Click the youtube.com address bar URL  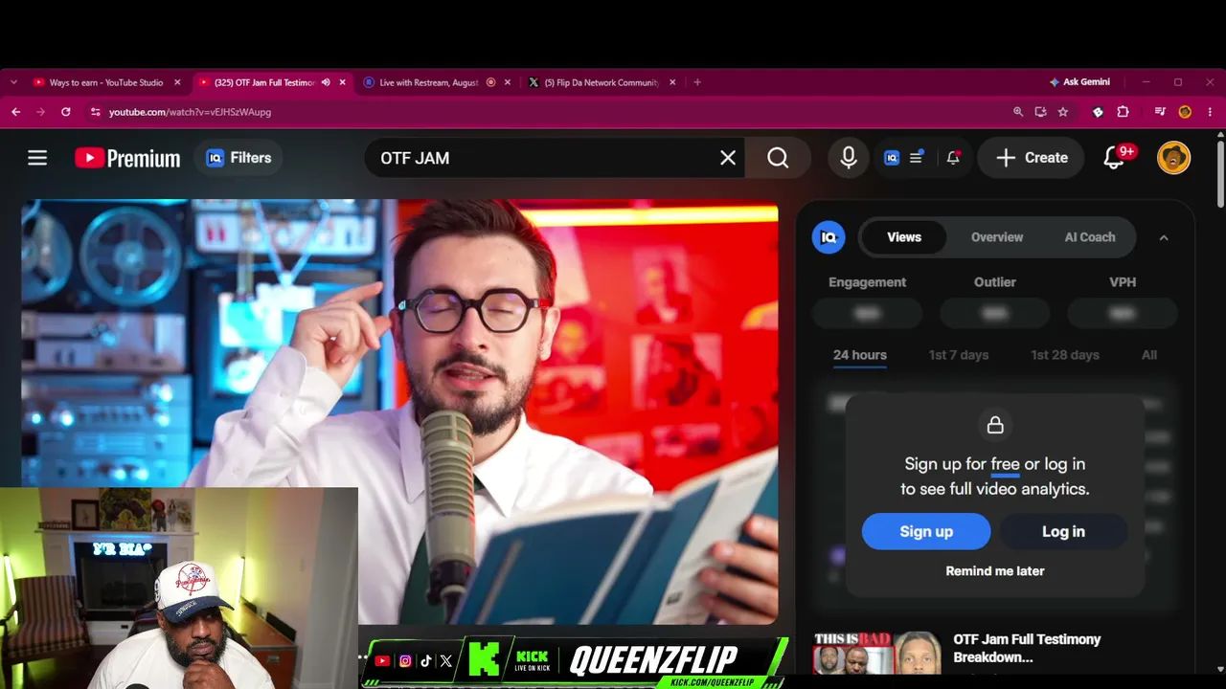tap(190, 112)
